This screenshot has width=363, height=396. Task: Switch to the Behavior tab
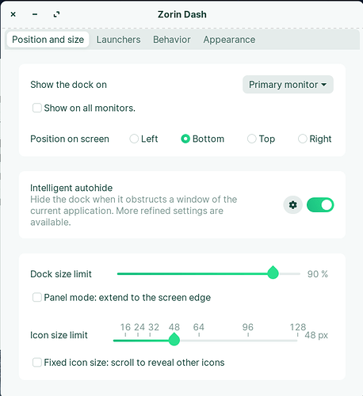click(x=172, y=40)
